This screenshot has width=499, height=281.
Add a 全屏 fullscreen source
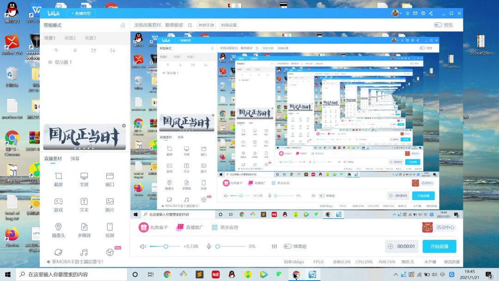84,179
